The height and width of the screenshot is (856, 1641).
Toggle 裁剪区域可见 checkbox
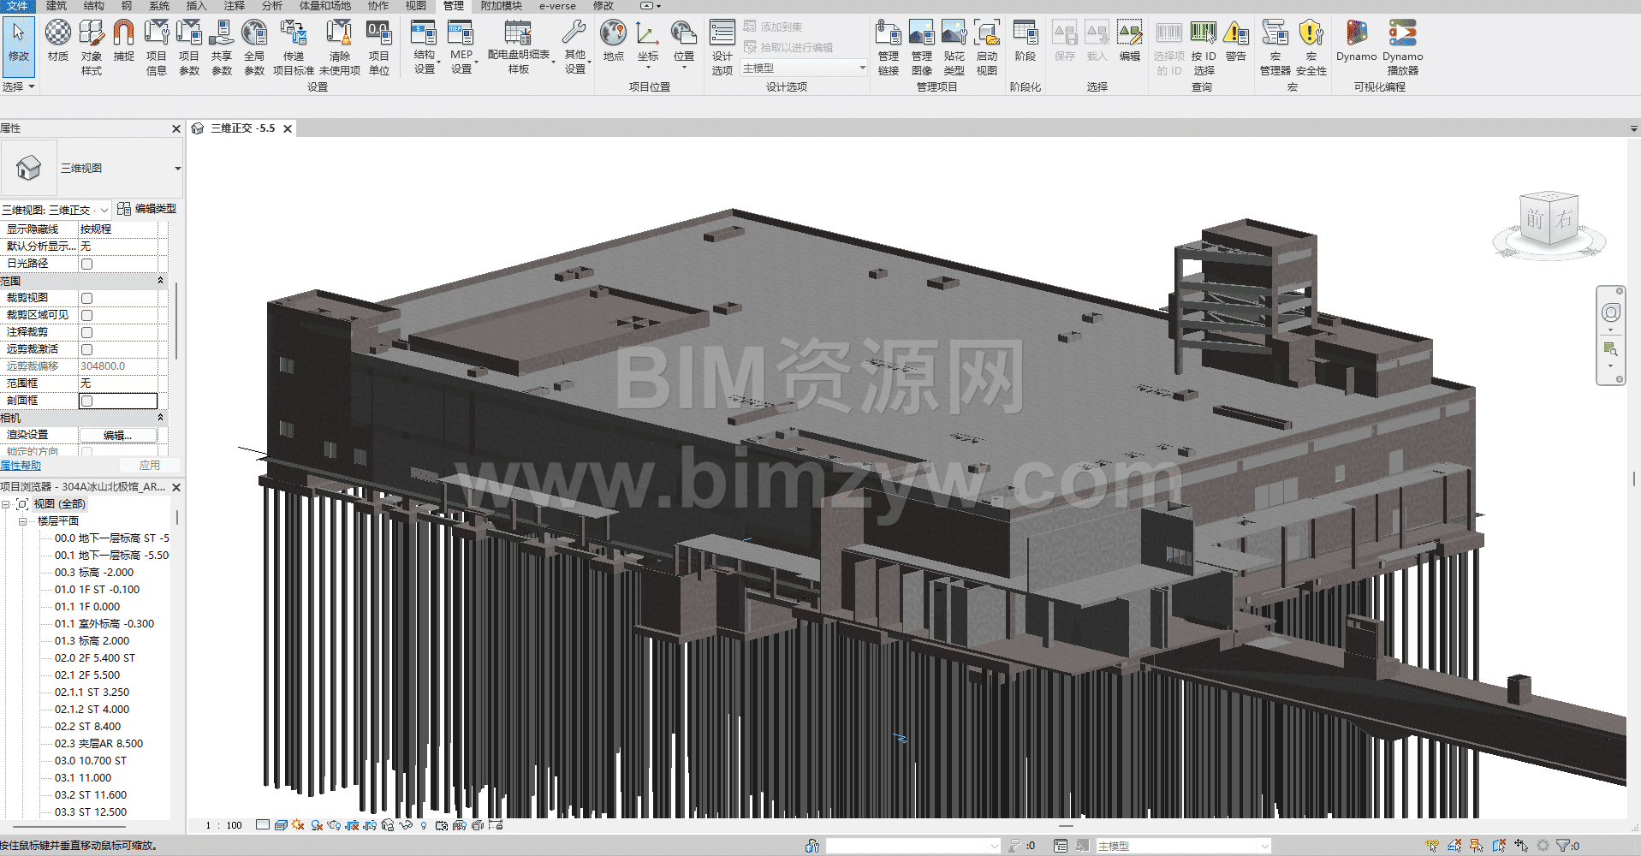[86, 315]
